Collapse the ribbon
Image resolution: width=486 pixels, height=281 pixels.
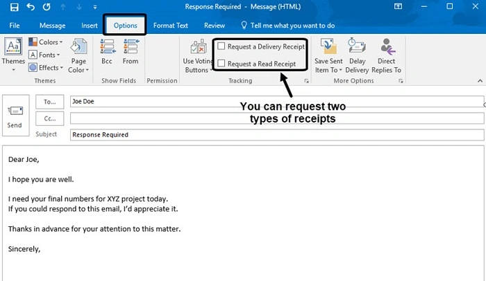(480, 81)
